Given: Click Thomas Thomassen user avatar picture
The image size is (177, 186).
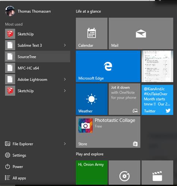Looking at the screenshot, I should 10,11.
